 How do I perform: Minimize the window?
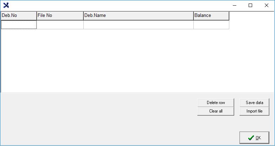tap(235, 5)
